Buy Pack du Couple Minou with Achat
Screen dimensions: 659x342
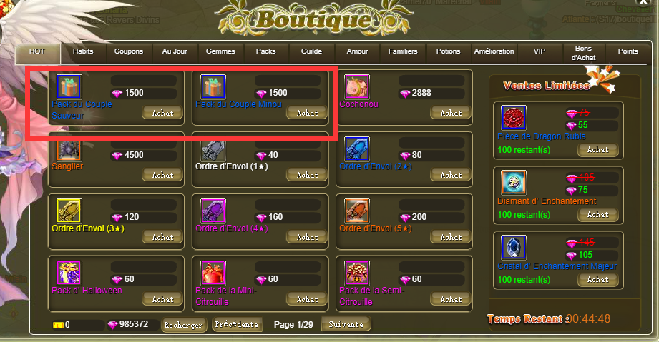pos(307,113)
